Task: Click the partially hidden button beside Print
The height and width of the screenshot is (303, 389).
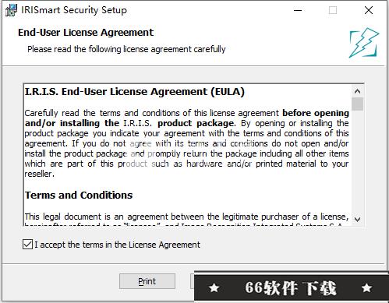Action: click(193, 281)
